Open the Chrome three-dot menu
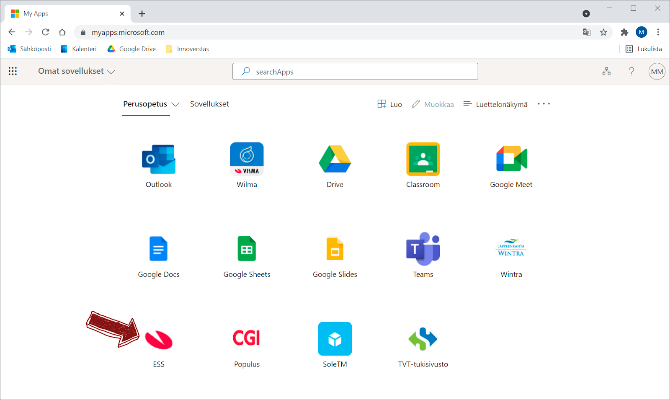 658,32
